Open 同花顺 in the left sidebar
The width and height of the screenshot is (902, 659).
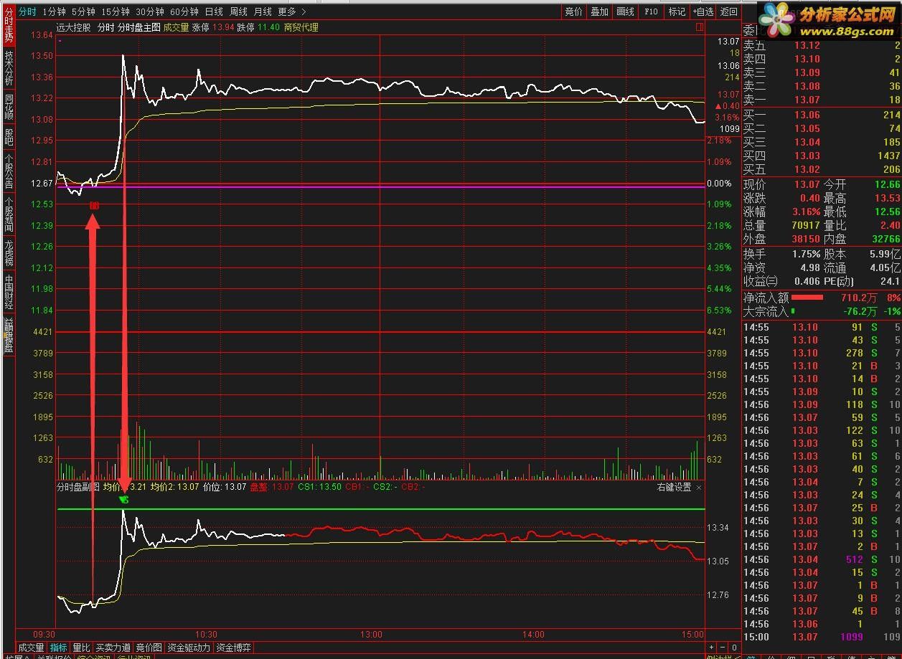point(9,106)
